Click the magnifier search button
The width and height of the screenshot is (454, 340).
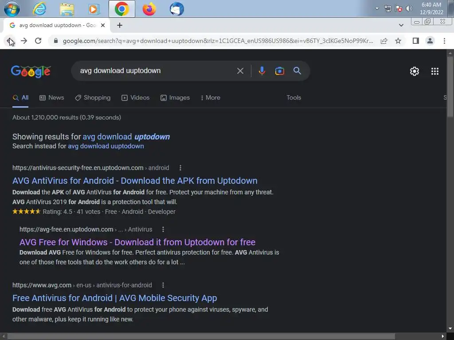coord(297,70)
